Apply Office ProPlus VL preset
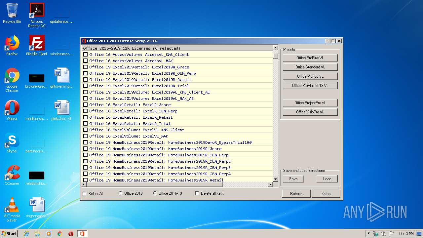Screen dimensions: 423x238 tap(310, 58)
